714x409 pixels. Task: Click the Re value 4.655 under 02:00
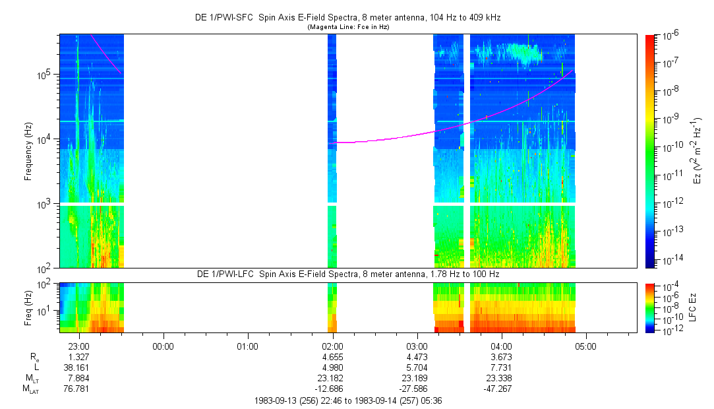coord(332,357)
